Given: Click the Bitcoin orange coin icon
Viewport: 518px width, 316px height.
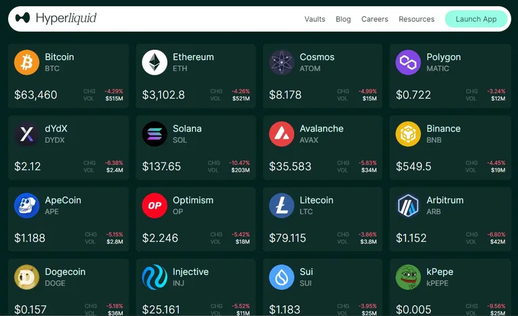Looking at the screenshot, I should tap(27, 63).
